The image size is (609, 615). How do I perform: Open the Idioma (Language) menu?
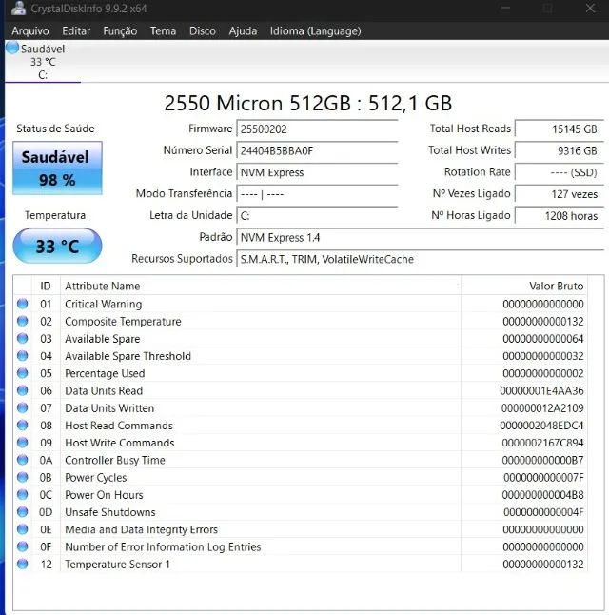(x=315, y=31)
